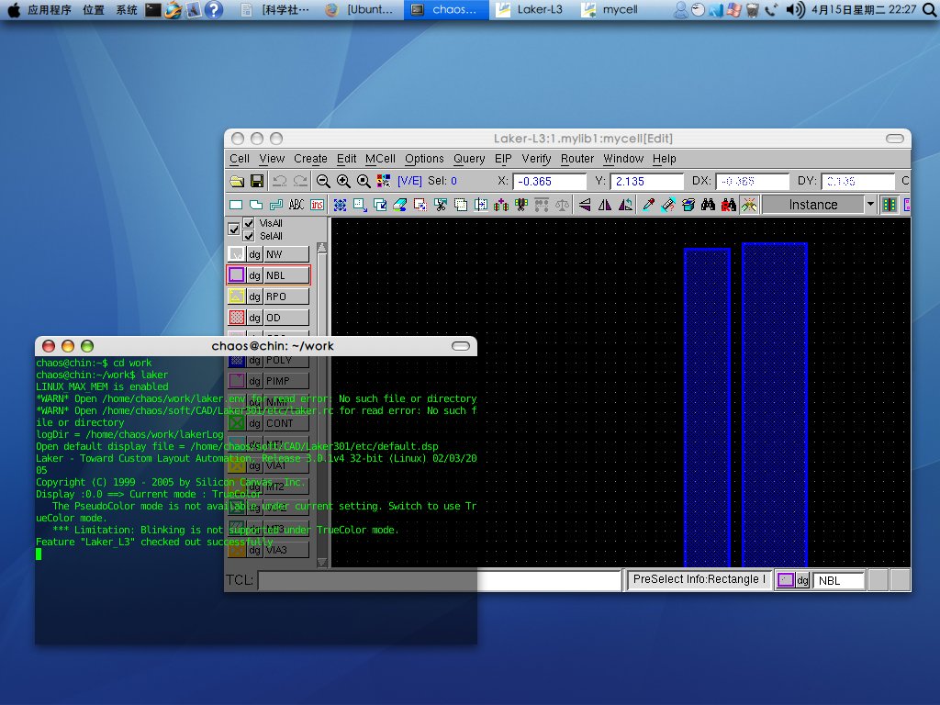Select the ABC text label tool
The width and height of the screenshot is (940, 705).
point(297,205)
